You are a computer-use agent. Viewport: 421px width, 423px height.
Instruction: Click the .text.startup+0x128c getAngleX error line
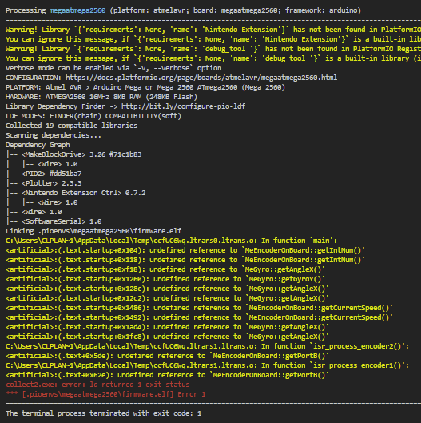167,289
